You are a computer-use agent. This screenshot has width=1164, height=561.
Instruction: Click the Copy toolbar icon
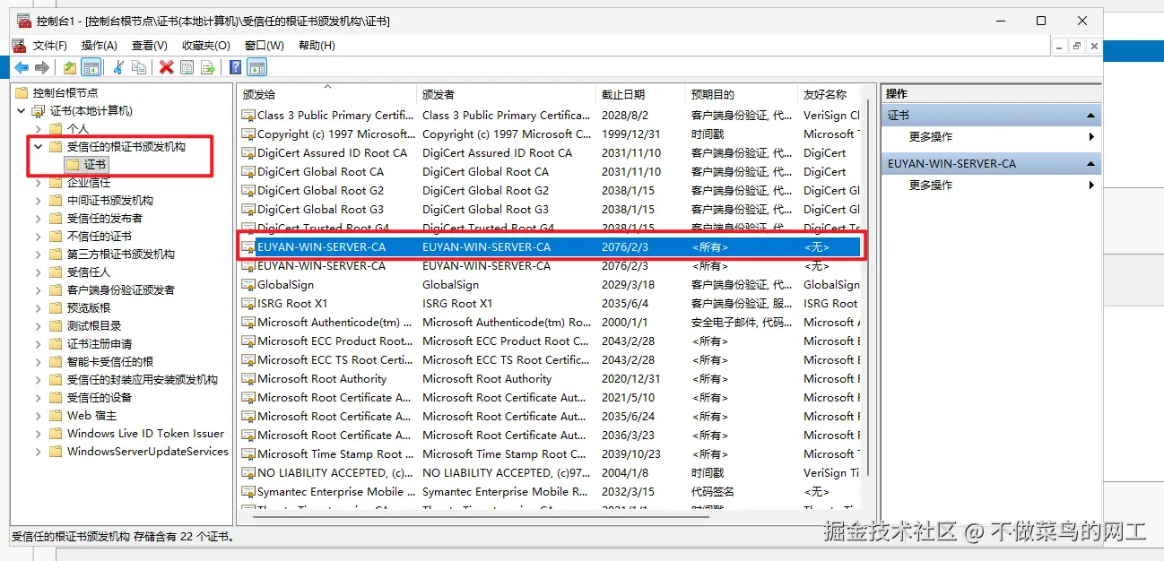(139, 67)
